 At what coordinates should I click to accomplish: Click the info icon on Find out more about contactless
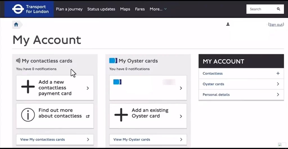coord(28,115)
